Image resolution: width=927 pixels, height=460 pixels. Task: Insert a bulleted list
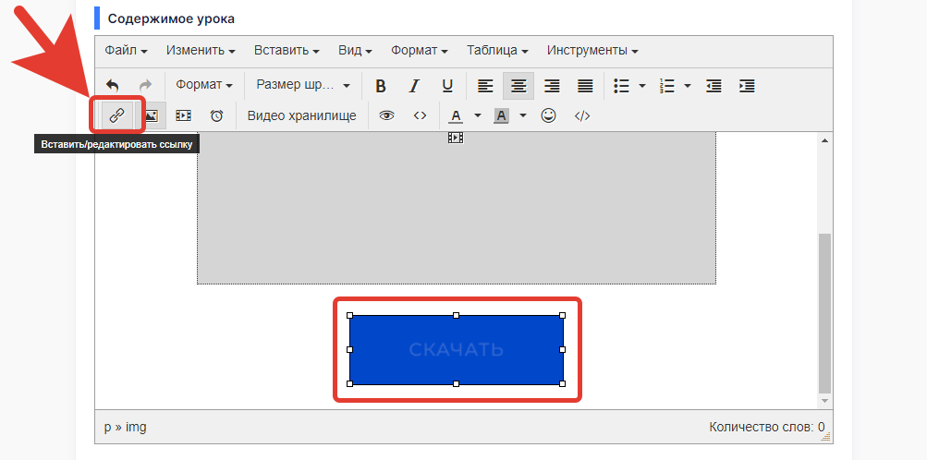621,86
